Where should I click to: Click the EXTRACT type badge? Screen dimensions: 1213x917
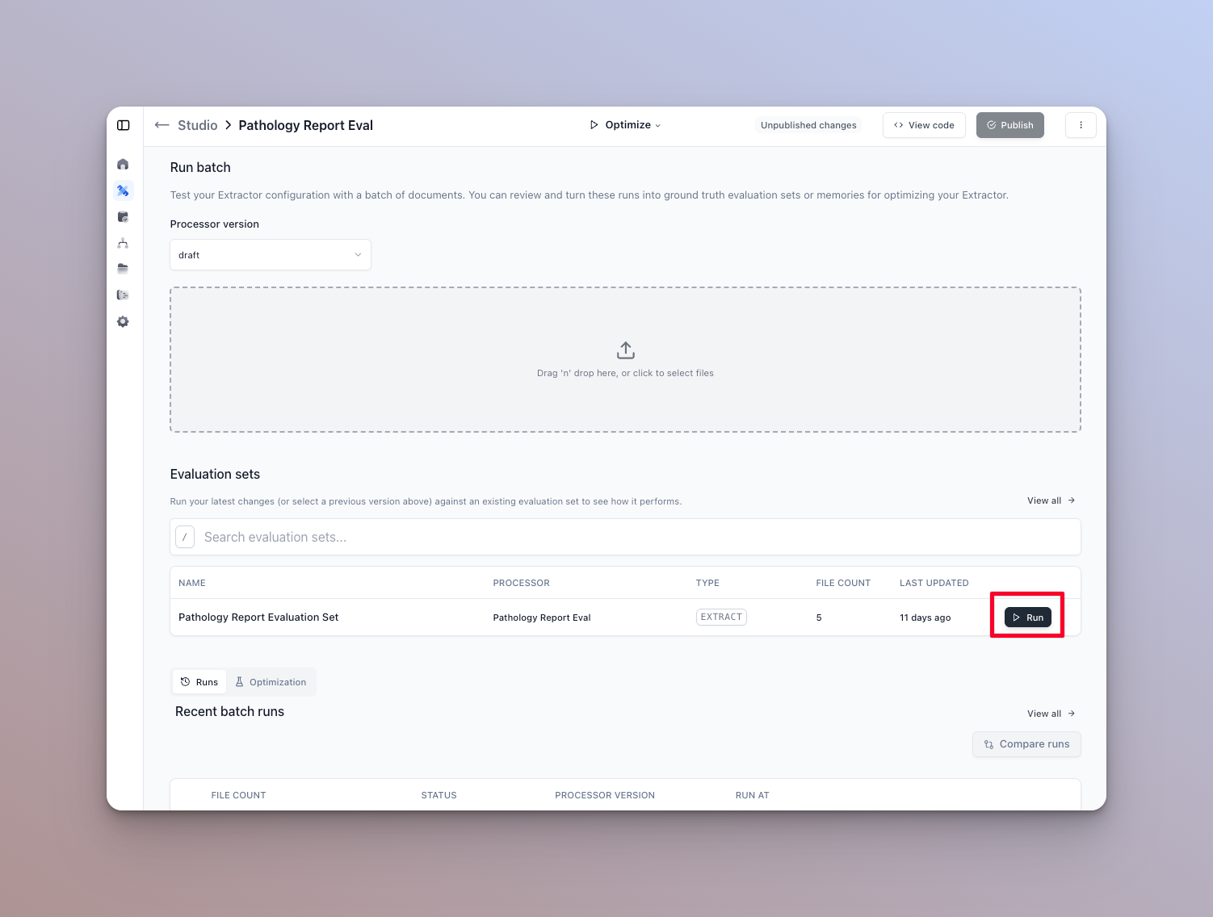click(x=721, y=617)
